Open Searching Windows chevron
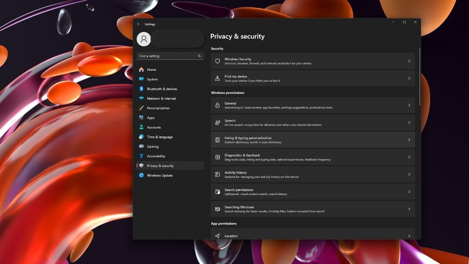 (x=409, y=209)
